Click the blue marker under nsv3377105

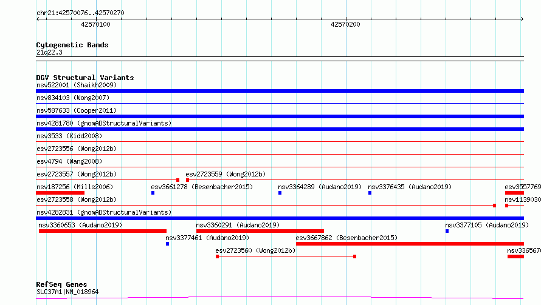447,231
